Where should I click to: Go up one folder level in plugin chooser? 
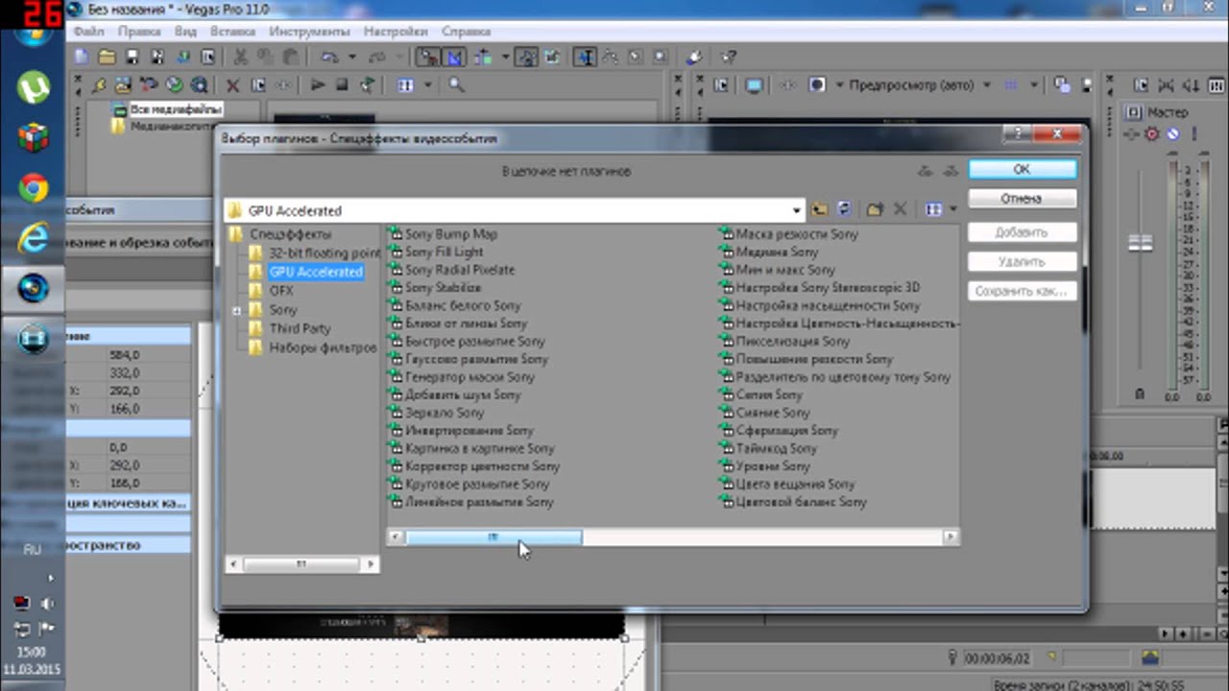(819, 209)
